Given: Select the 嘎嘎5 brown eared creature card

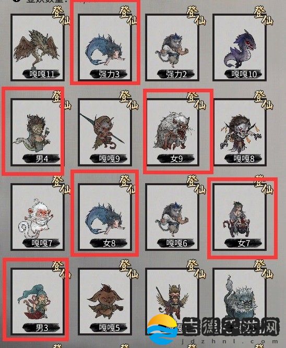Looking at the screenshot, I should (x=105, y=302).
